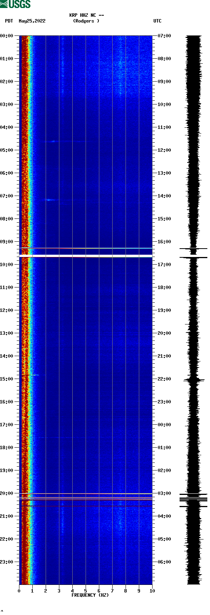Click the 17:00 UTC time label
Viewport: 210px width, 615px height.
(x=164, y=265)
